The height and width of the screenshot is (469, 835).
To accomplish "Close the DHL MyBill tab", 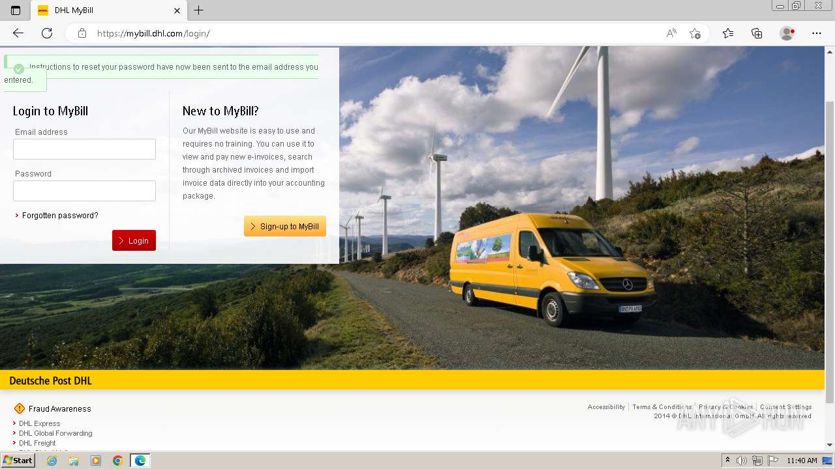I will (x=177, y=10).
